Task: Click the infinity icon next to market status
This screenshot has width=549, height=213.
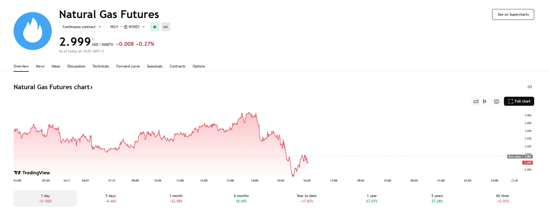Action: 165,27
